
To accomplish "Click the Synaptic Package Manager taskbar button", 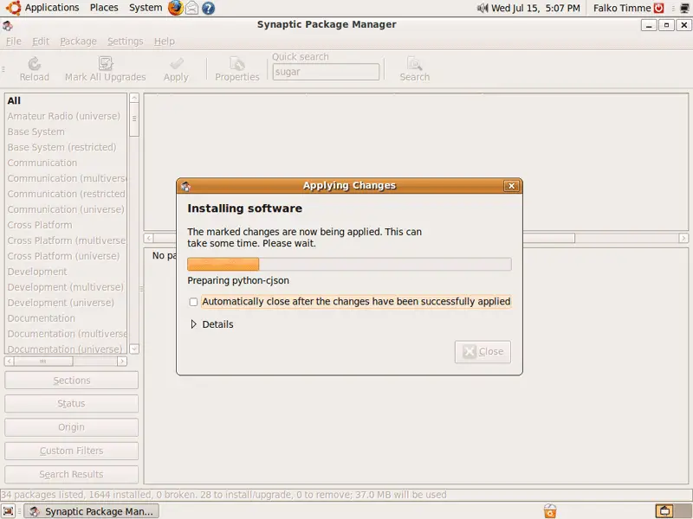I will tap(91, 511).
